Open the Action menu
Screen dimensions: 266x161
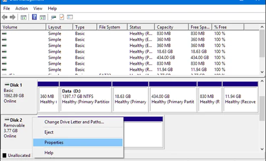(x=22, y=8)
